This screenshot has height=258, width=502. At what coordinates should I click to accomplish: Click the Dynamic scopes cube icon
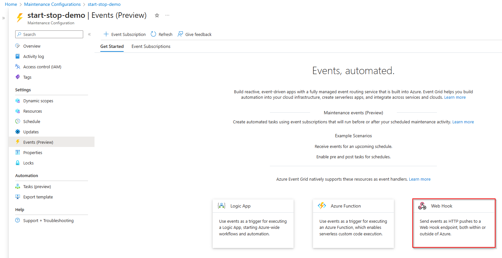[x=18, y=101]
